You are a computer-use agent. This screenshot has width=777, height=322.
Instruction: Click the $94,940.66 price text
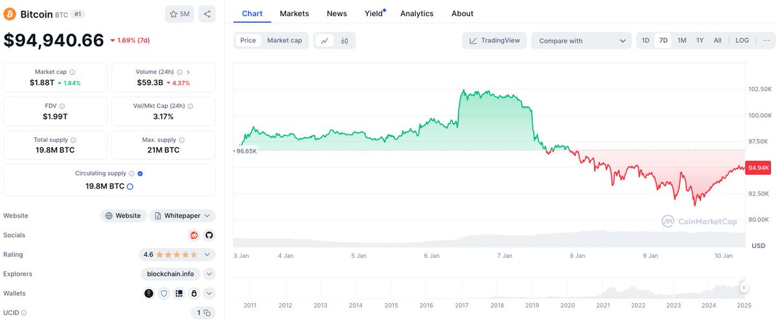pyautogui.click(x=54, y=40)
